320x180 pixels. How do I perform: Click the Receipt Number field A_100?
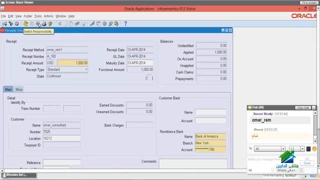tap(67, 56)
